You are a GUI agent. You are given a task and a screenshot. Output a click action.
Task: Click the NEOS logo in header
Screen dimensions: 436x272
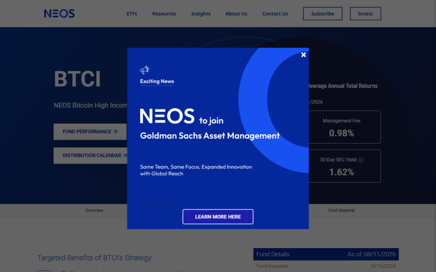[x=59, y=14]
